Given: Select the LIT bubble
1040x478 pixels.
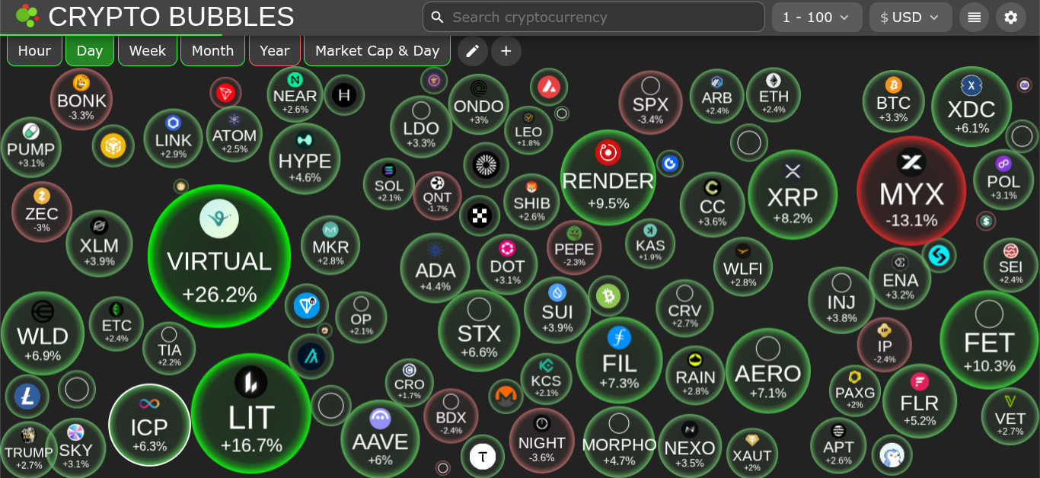Looking at the screenshot, I should pyautogui.click(x=251, y=414).
